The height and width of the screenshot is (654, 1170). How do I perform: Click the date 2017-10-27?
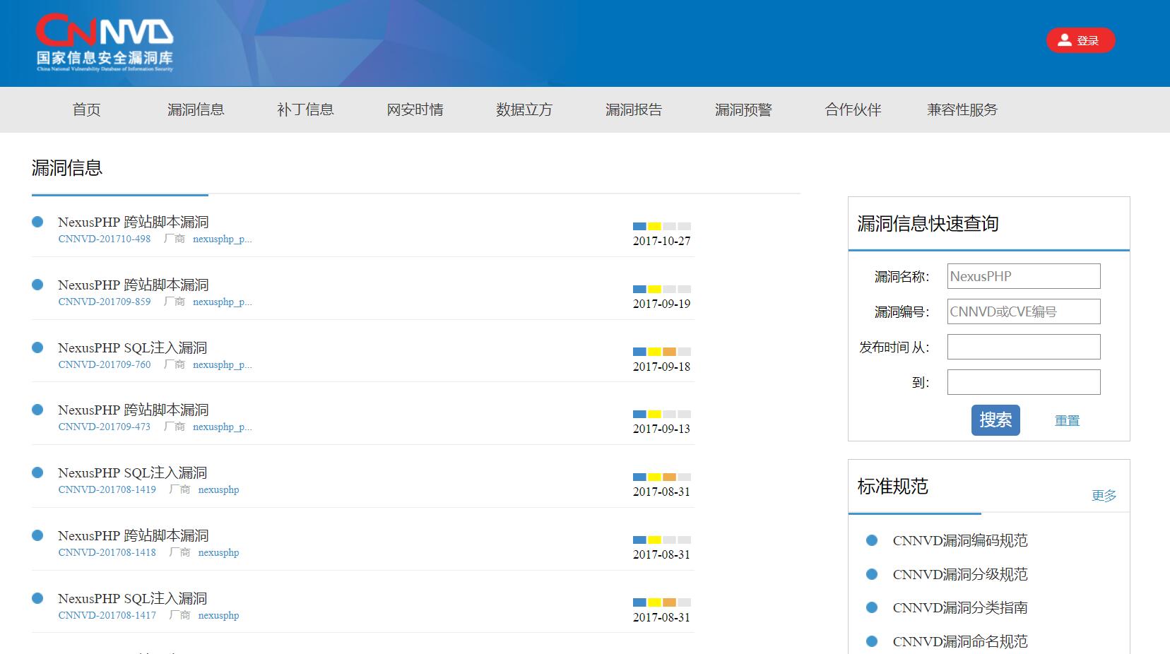pyautogui.click(x=662, y=241)
